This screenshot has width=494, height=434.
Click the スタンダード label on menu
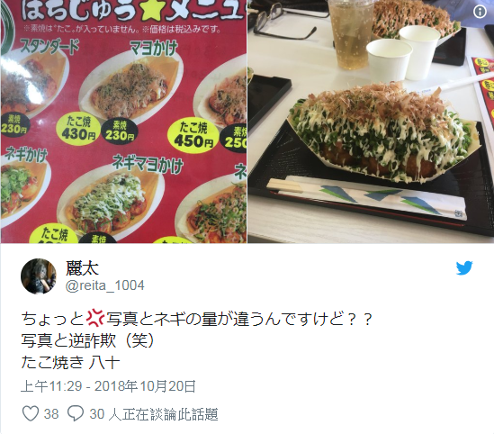[49, 48]
